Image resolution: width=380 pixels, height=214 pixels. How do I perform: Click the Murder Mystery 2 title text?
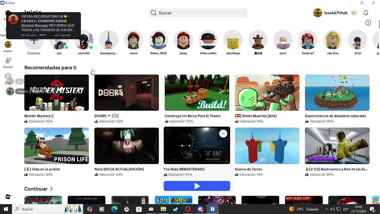tap(39, 116)
